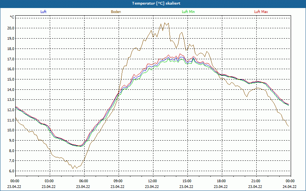Click the 10,0 value on temperature axis
The height and width of the screenshot is (191, 306).
(x=11, y=130)
